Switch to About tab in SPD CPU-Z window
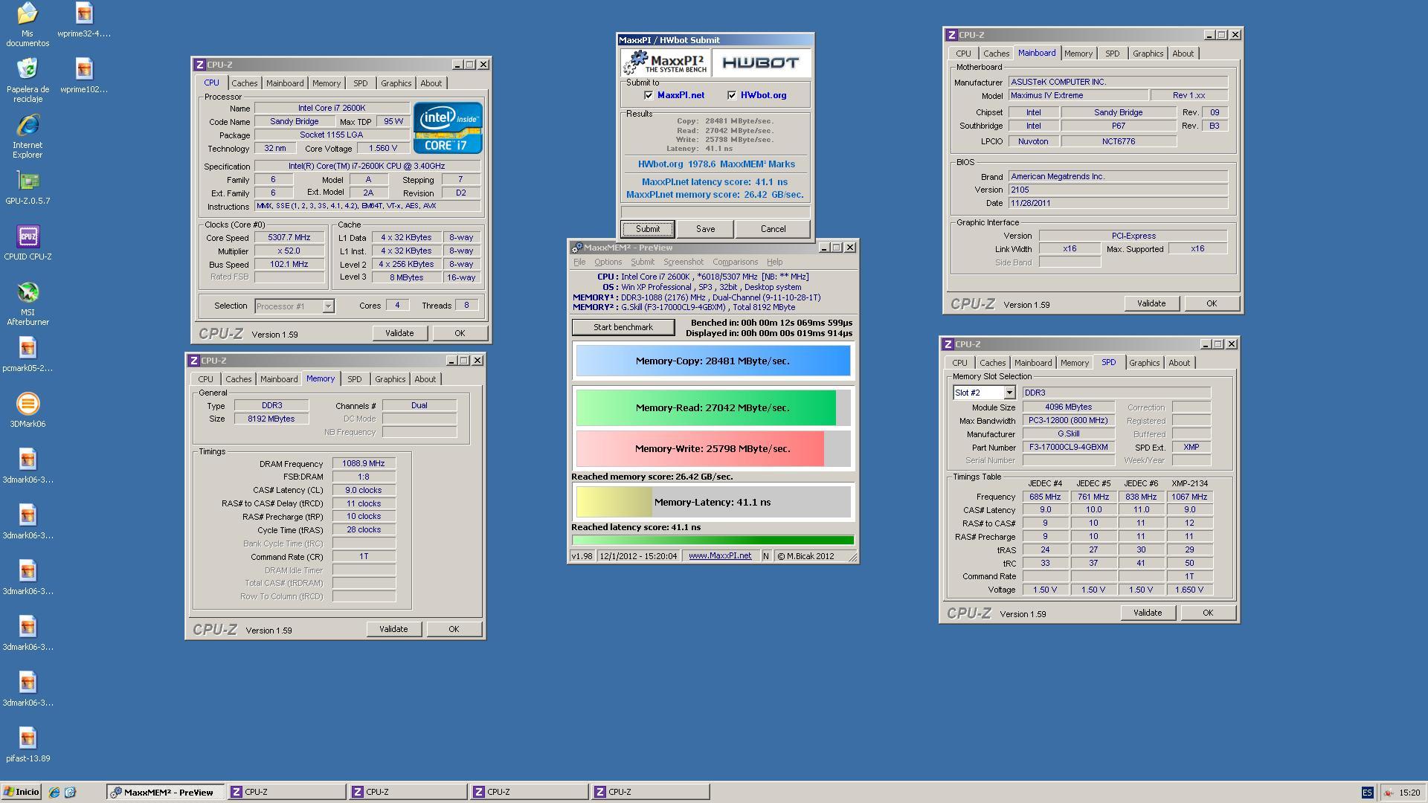1428x803 pixels. (1179, 363)
